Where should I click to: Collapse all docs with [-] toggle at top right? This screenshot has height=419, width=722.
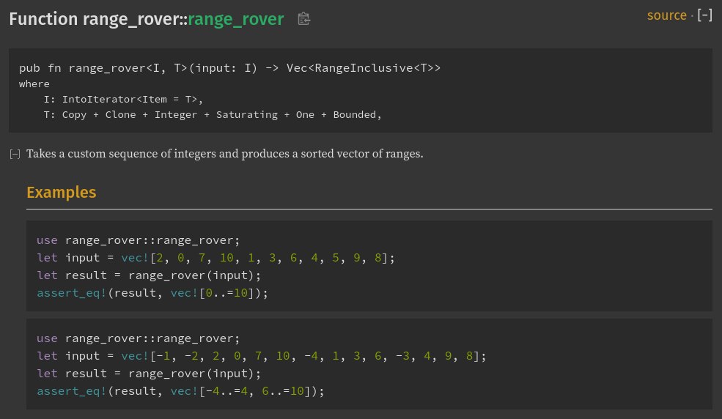coord(705,15)
